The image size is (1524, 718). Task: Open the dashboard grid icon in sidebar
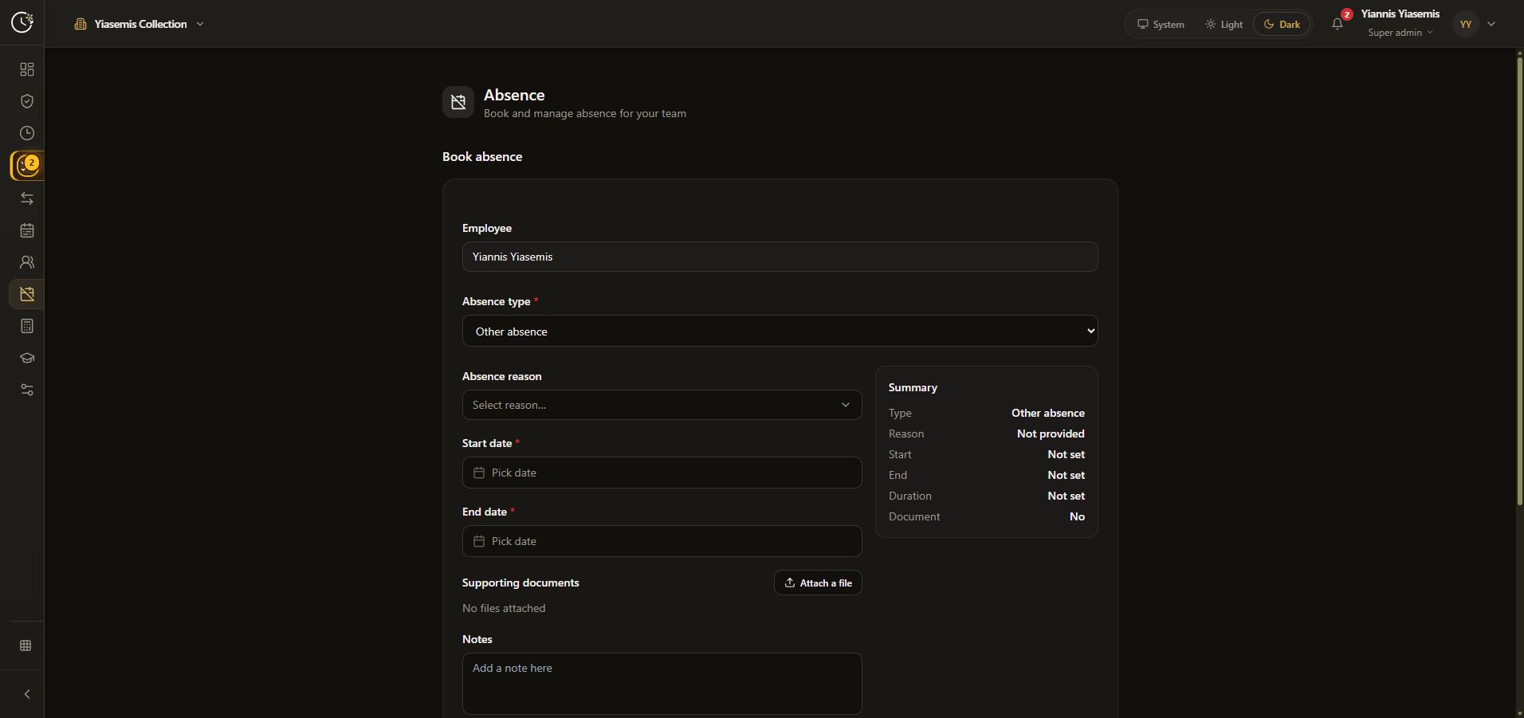coord(26,69)
